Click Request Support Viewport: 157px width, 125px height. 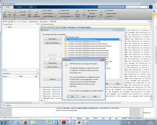tap(111, 13)
